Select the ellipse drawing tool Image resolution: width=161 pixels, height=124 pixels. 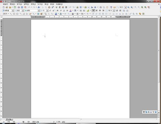17,14
